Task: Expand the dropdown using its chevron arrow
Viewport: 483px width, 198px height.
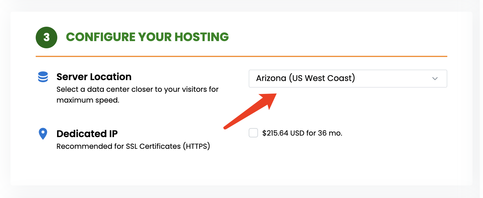Action: (435, 79)
